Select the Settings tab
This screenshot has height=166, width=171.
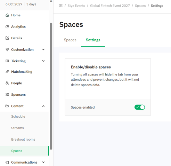(93, 40)
